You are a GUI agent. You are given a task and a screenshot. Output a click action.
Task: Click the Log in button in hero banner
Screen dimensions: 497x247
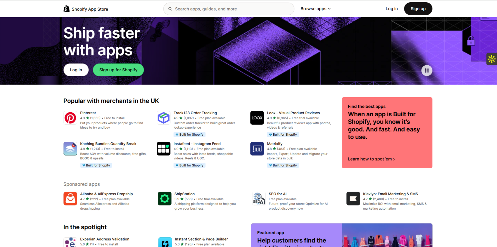coord(76,70)
